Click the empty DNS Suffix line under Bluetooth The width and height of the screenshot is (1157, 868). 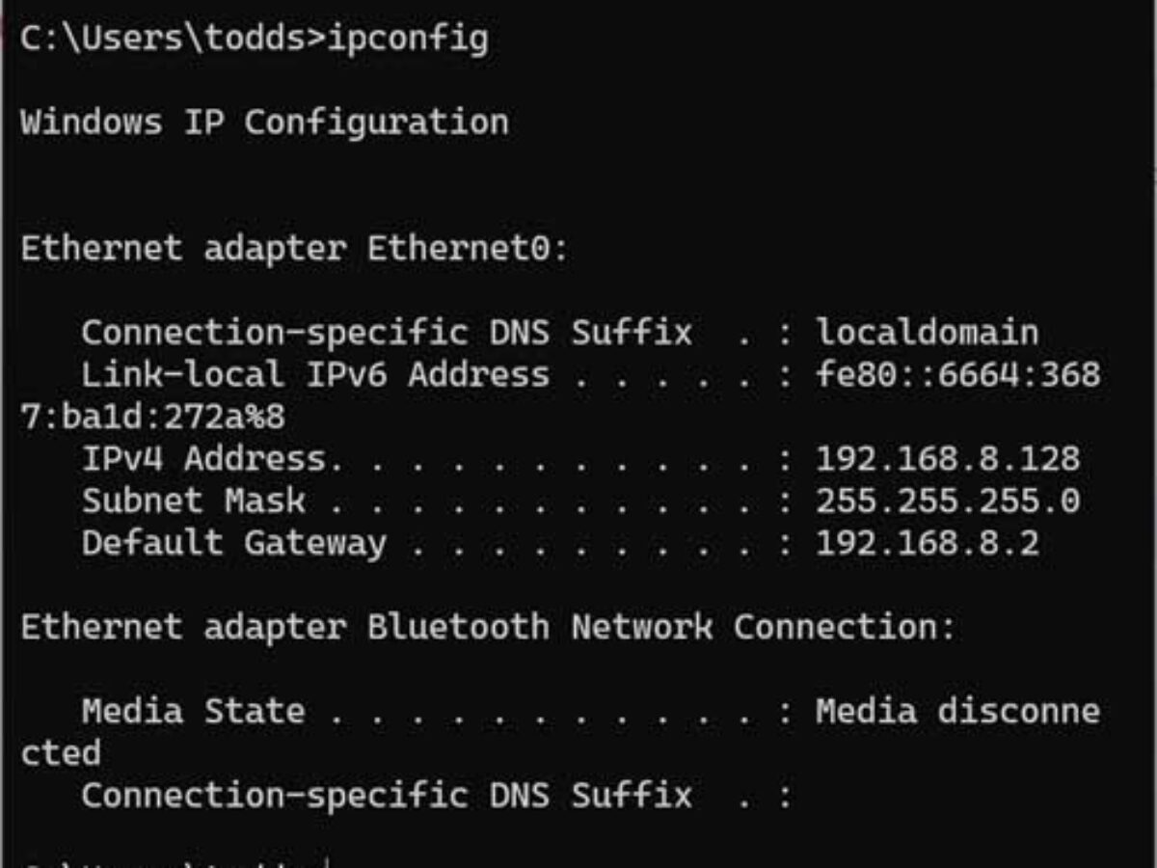(386, 796)
